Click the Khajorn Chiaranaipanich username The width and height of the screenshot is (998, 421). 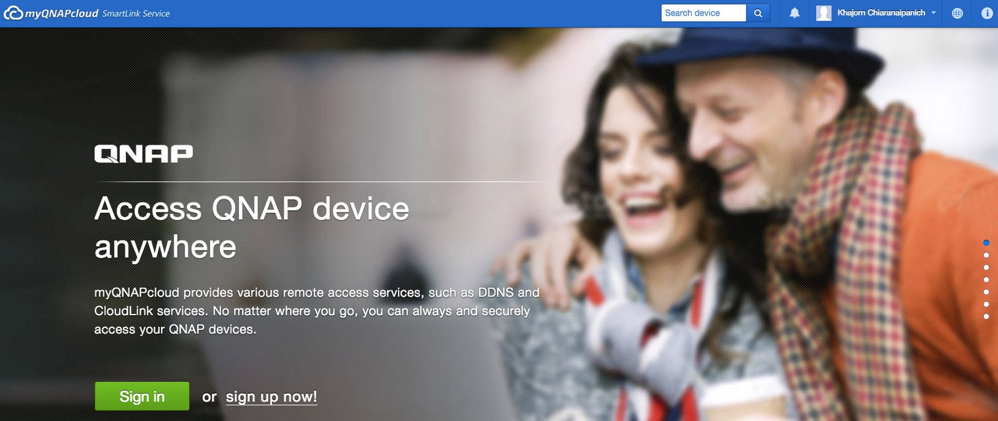tap(881, 13)
